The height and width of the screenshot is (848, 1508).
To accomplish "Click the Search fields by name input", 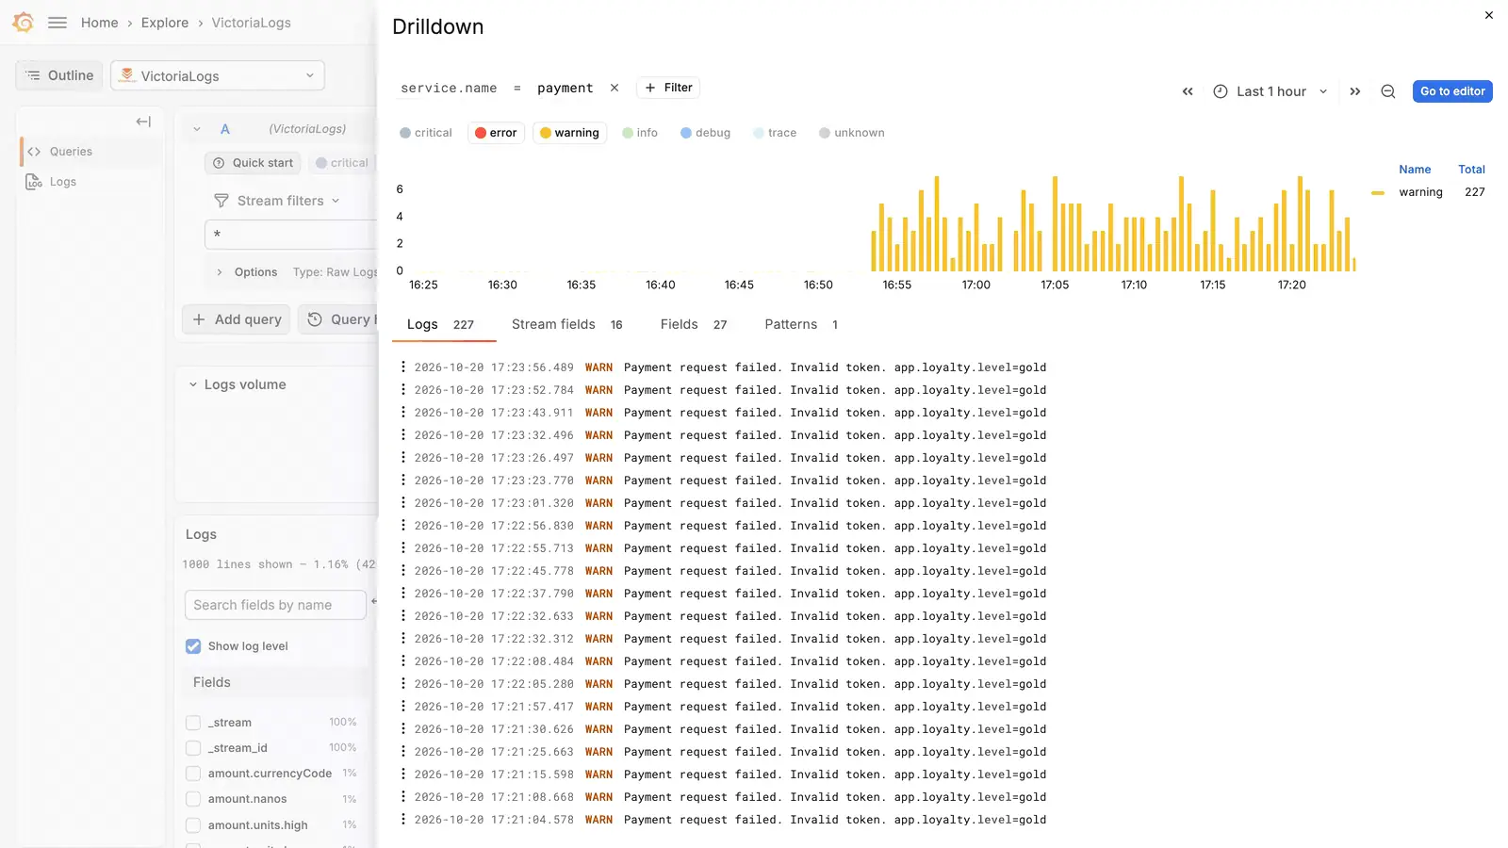I will [275, 605].
